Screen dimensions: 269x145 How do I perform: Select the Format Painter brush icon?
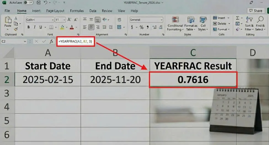coord(16,29)
